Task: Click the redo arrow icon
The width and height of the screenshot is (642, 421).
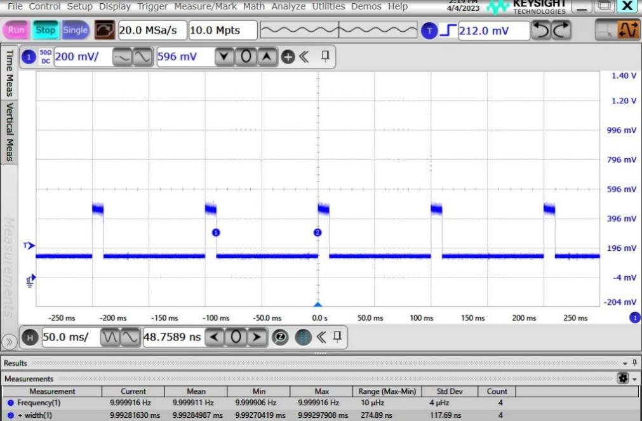Action: [x=561, y=30]
